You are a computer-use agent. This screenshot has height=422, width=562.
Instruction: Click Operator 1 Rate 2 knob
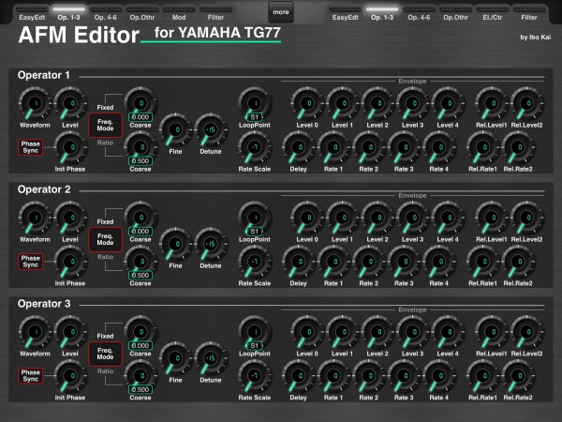tap(368, 147)
